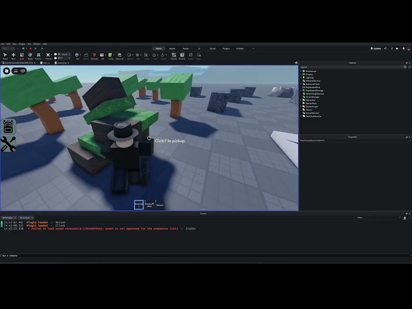Activate the Move tool
Image resolution: width=412 pixels, height=309 pixels.
click(x=14, y=56)
